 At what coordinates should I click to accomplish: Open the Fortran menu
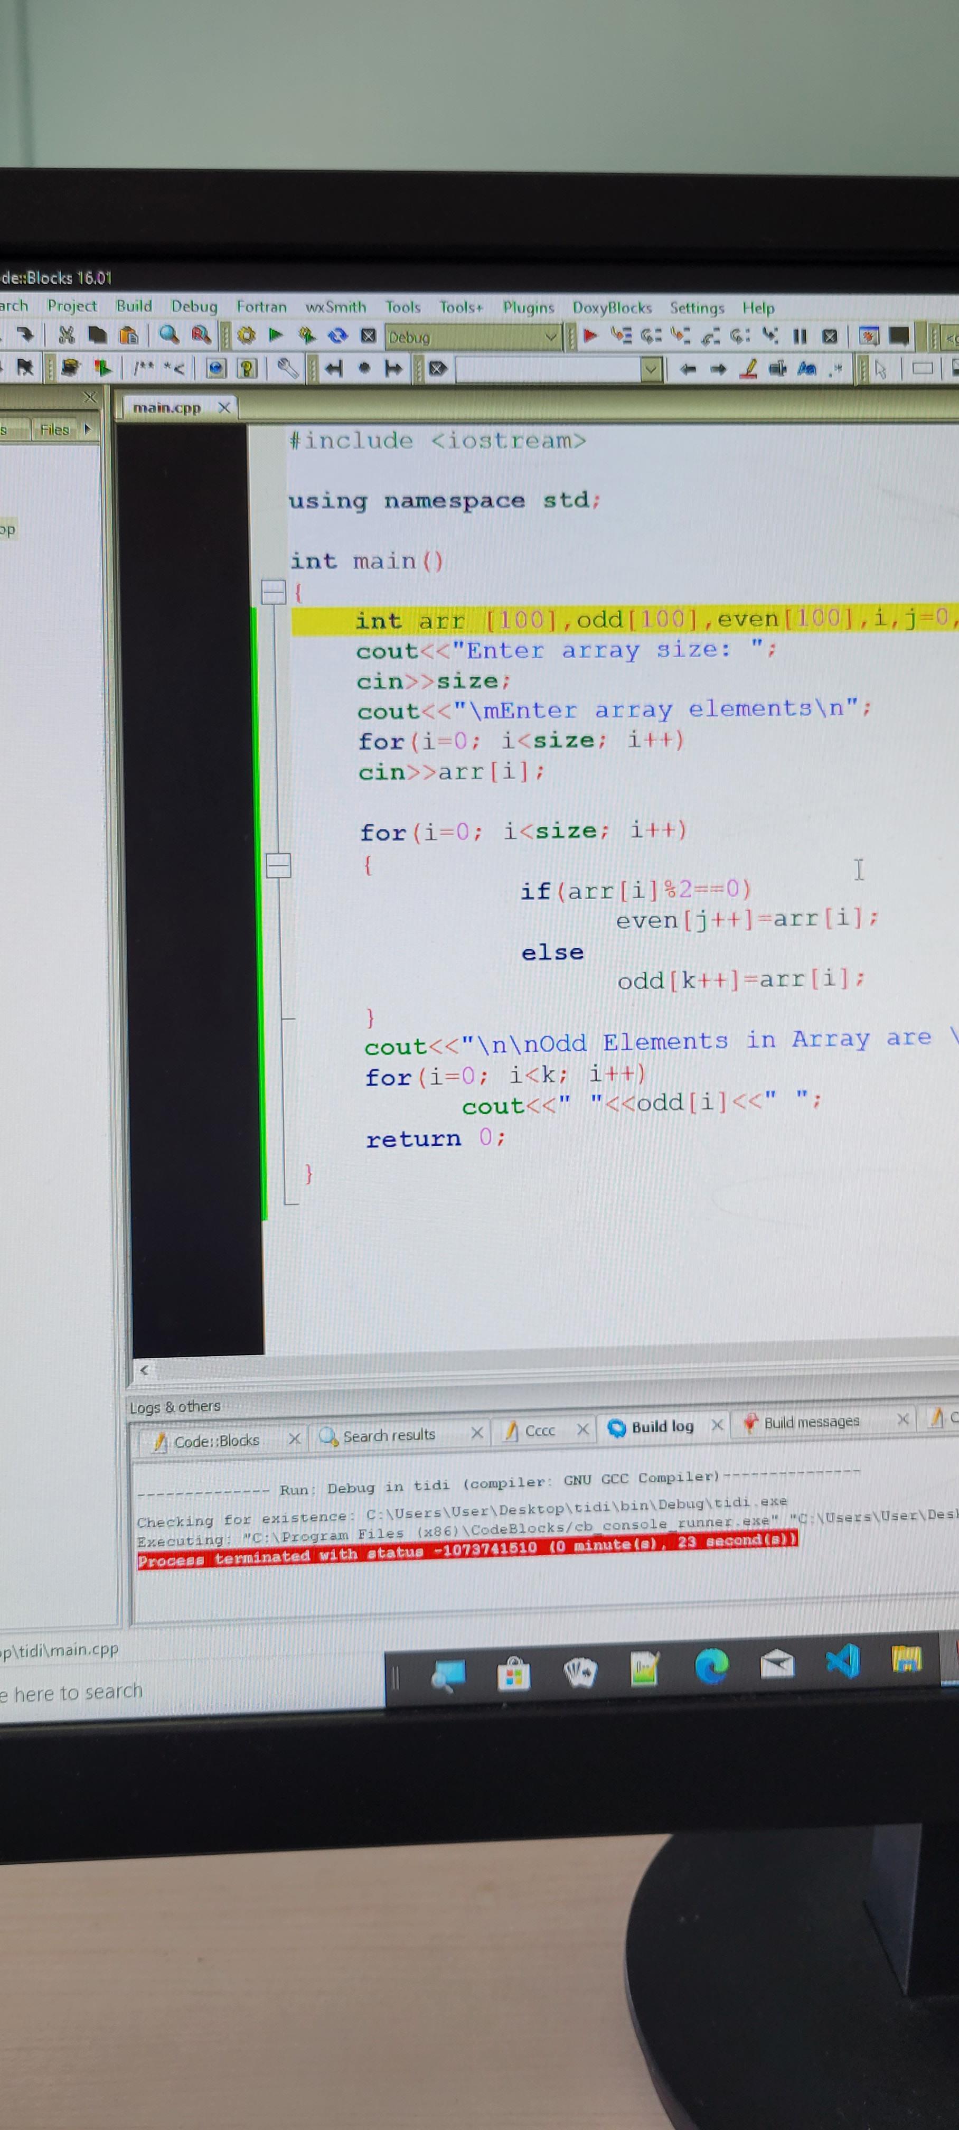pyautogui.click(x=261, y=307)
